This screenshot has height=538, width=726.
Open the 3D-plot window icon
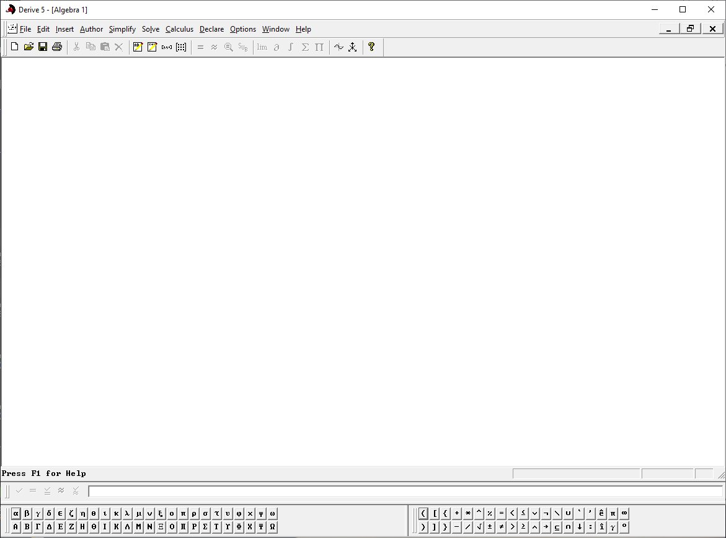[353, 47]
